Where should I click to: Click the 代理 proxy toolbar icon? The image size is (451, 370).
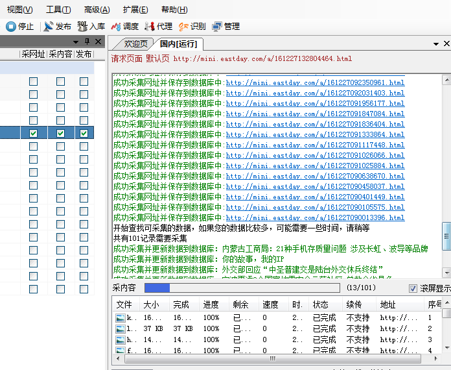pyautogui.click(x=150, y=26)
